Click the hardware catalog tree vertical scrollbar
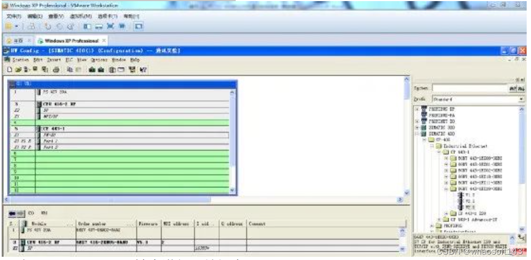Viewport: 531px width, 260px height. [522, 168]
